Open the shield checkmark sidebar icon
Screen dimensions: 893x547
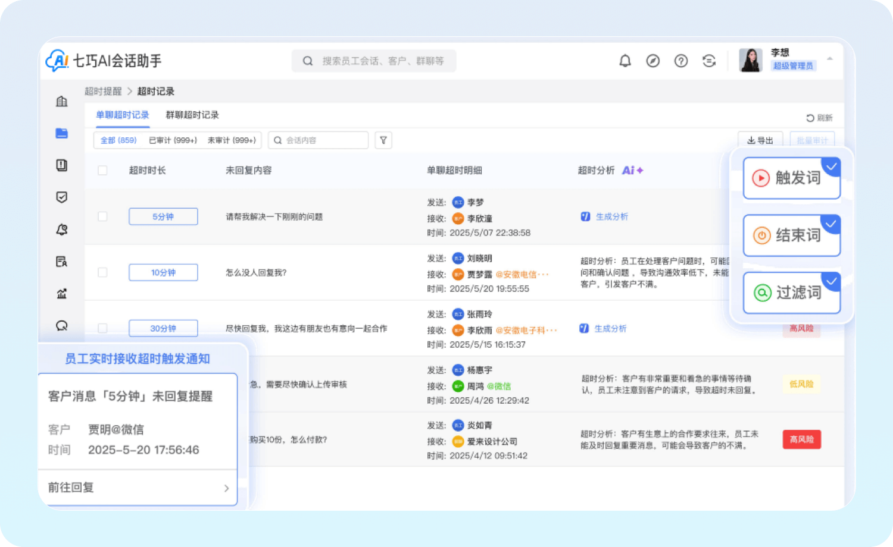click(x=62, y=197)
